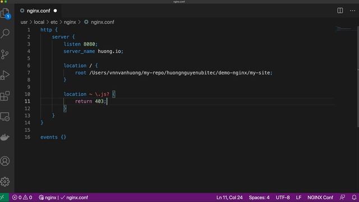Image resolution: width=359 pixels, height=202 pixels.
Task: Open the notifications bell
Action: pyautogui.click(x=354, y=198)
